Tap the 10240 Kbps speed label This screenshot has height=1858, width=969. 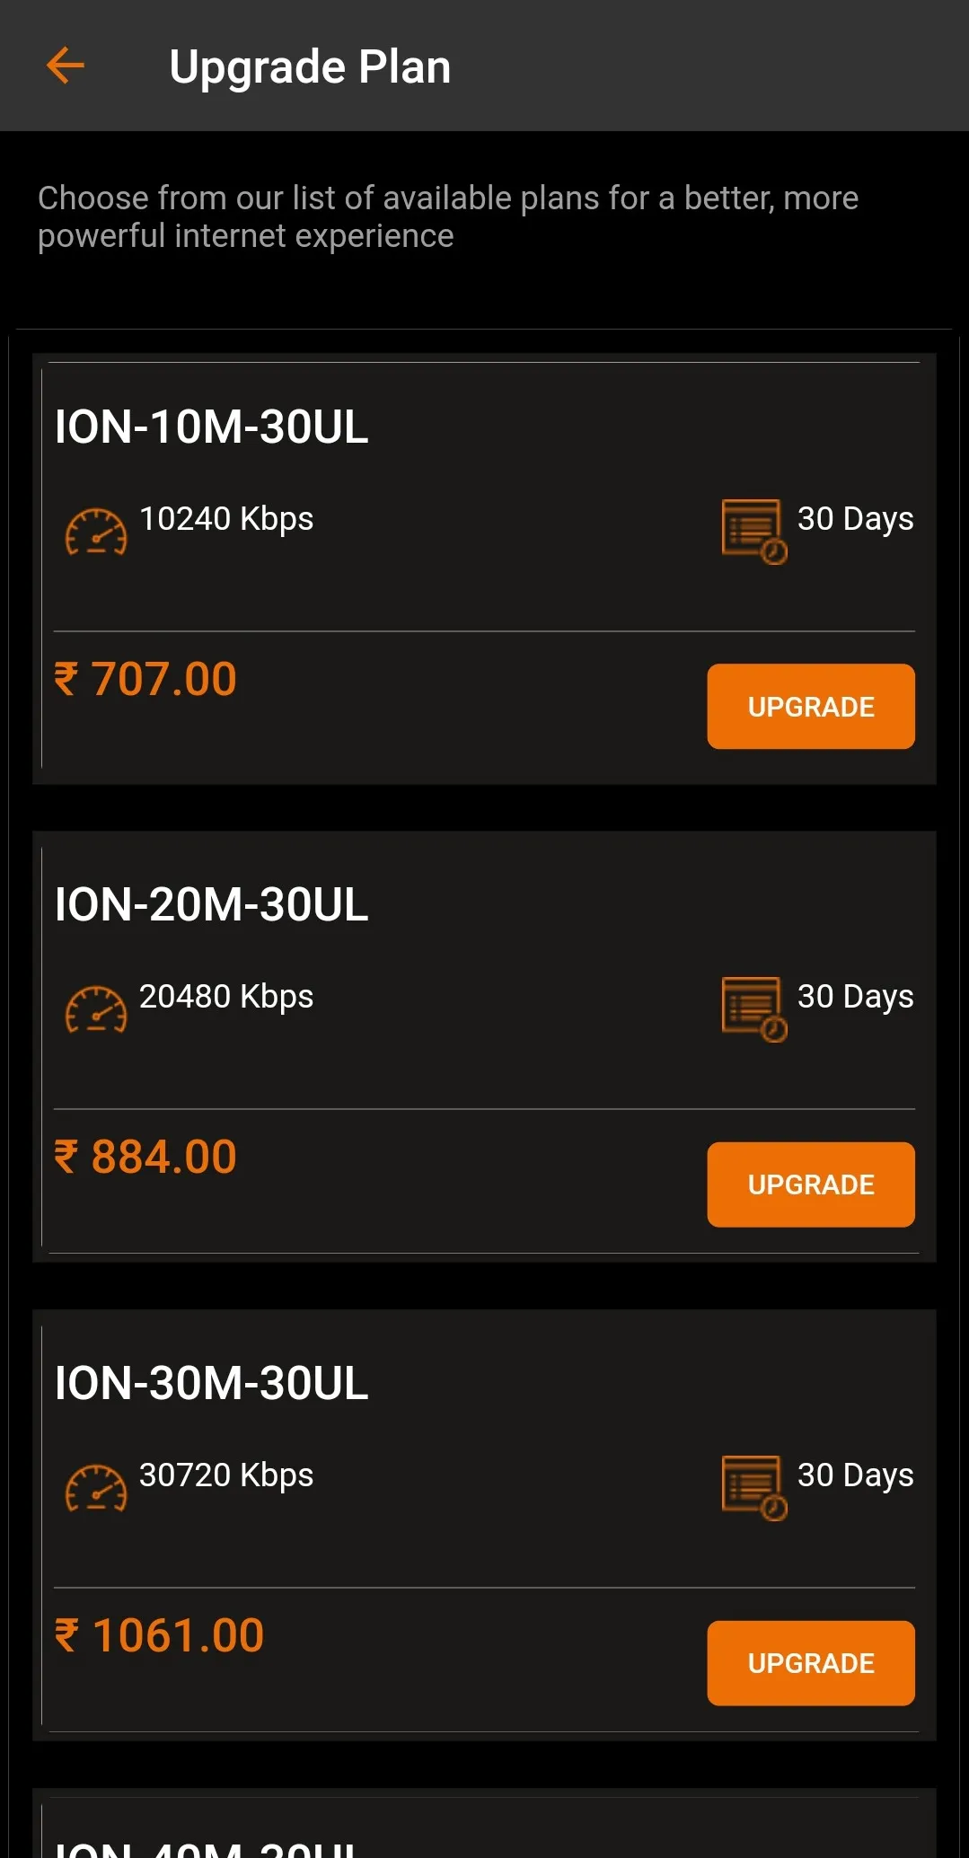point(226,519)
